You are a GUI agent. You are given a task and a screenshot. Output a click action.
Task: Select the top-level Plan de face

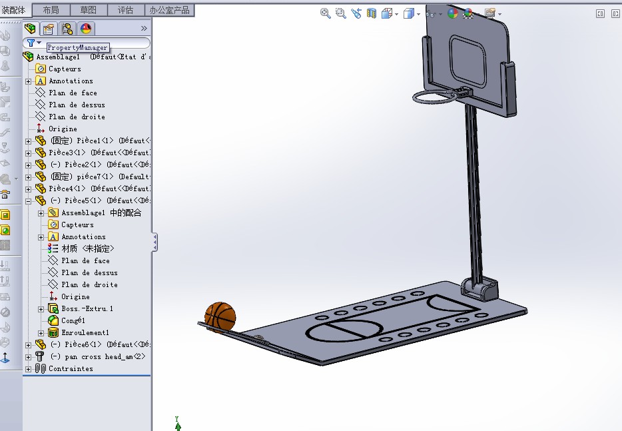[x=66, y=93]
